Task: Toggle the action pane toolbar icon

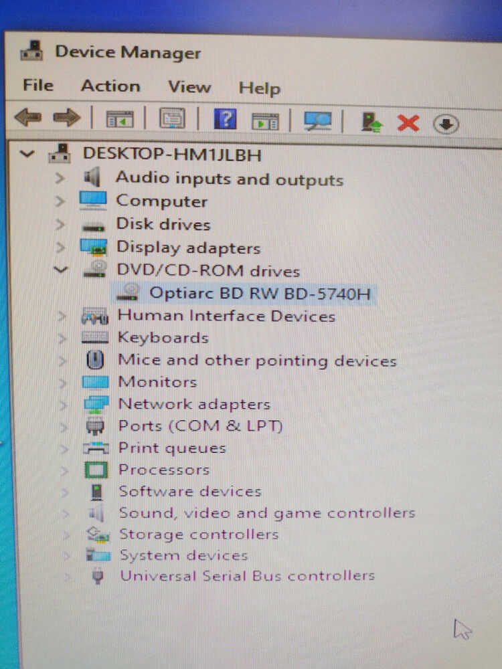Action: (265, 122)
